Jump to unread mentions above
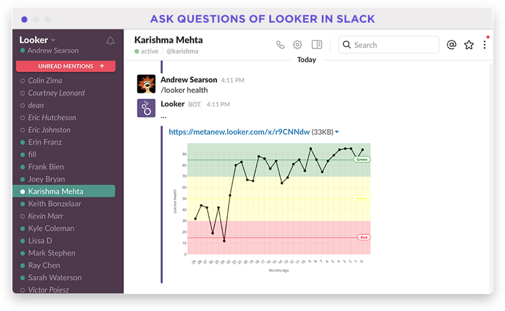 click(65, 67)
